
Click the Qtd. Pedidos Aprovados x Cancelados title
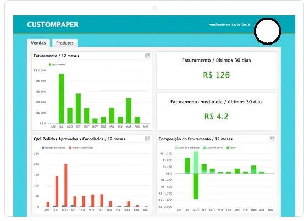[79, 139]
